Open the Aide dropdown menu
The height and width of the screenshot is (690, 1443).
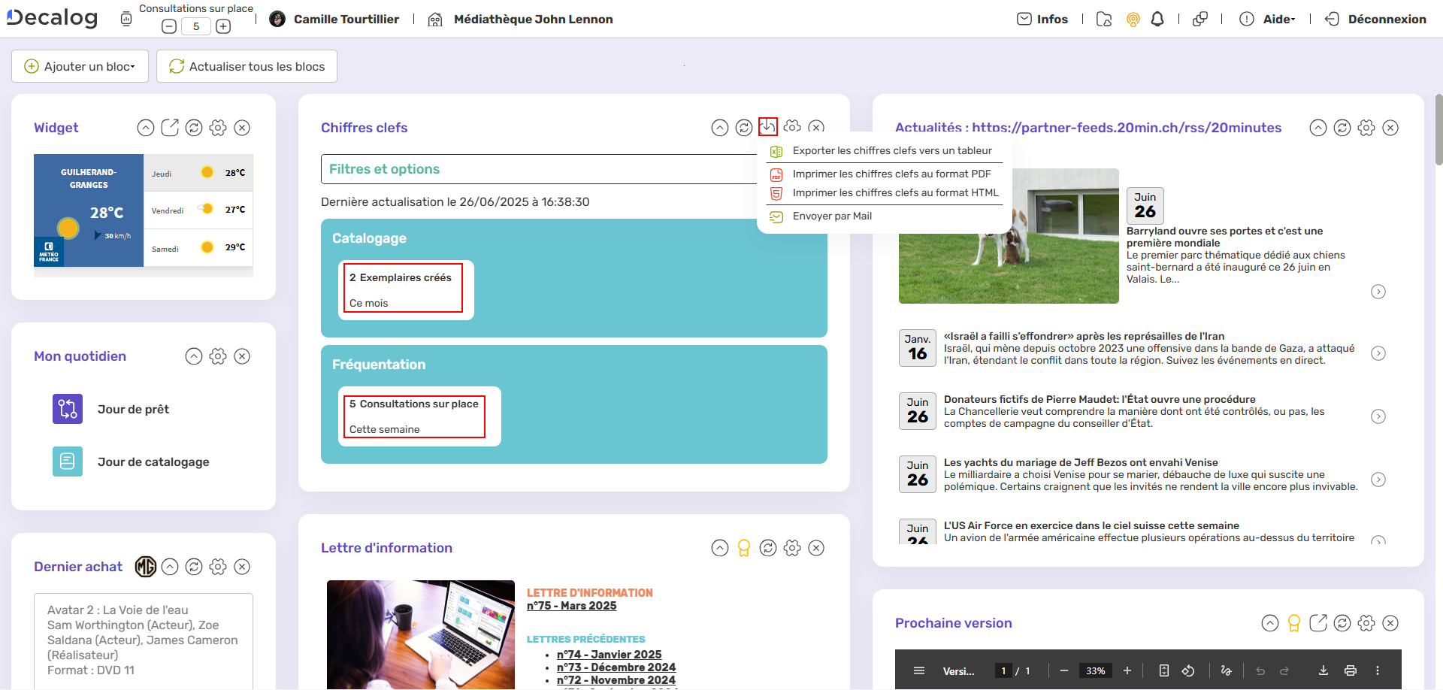tap(1278, 20)
